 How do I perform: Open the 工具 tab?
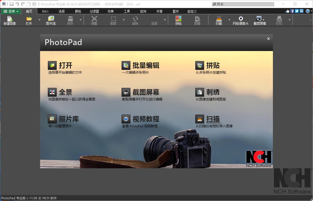coord(127,11)
